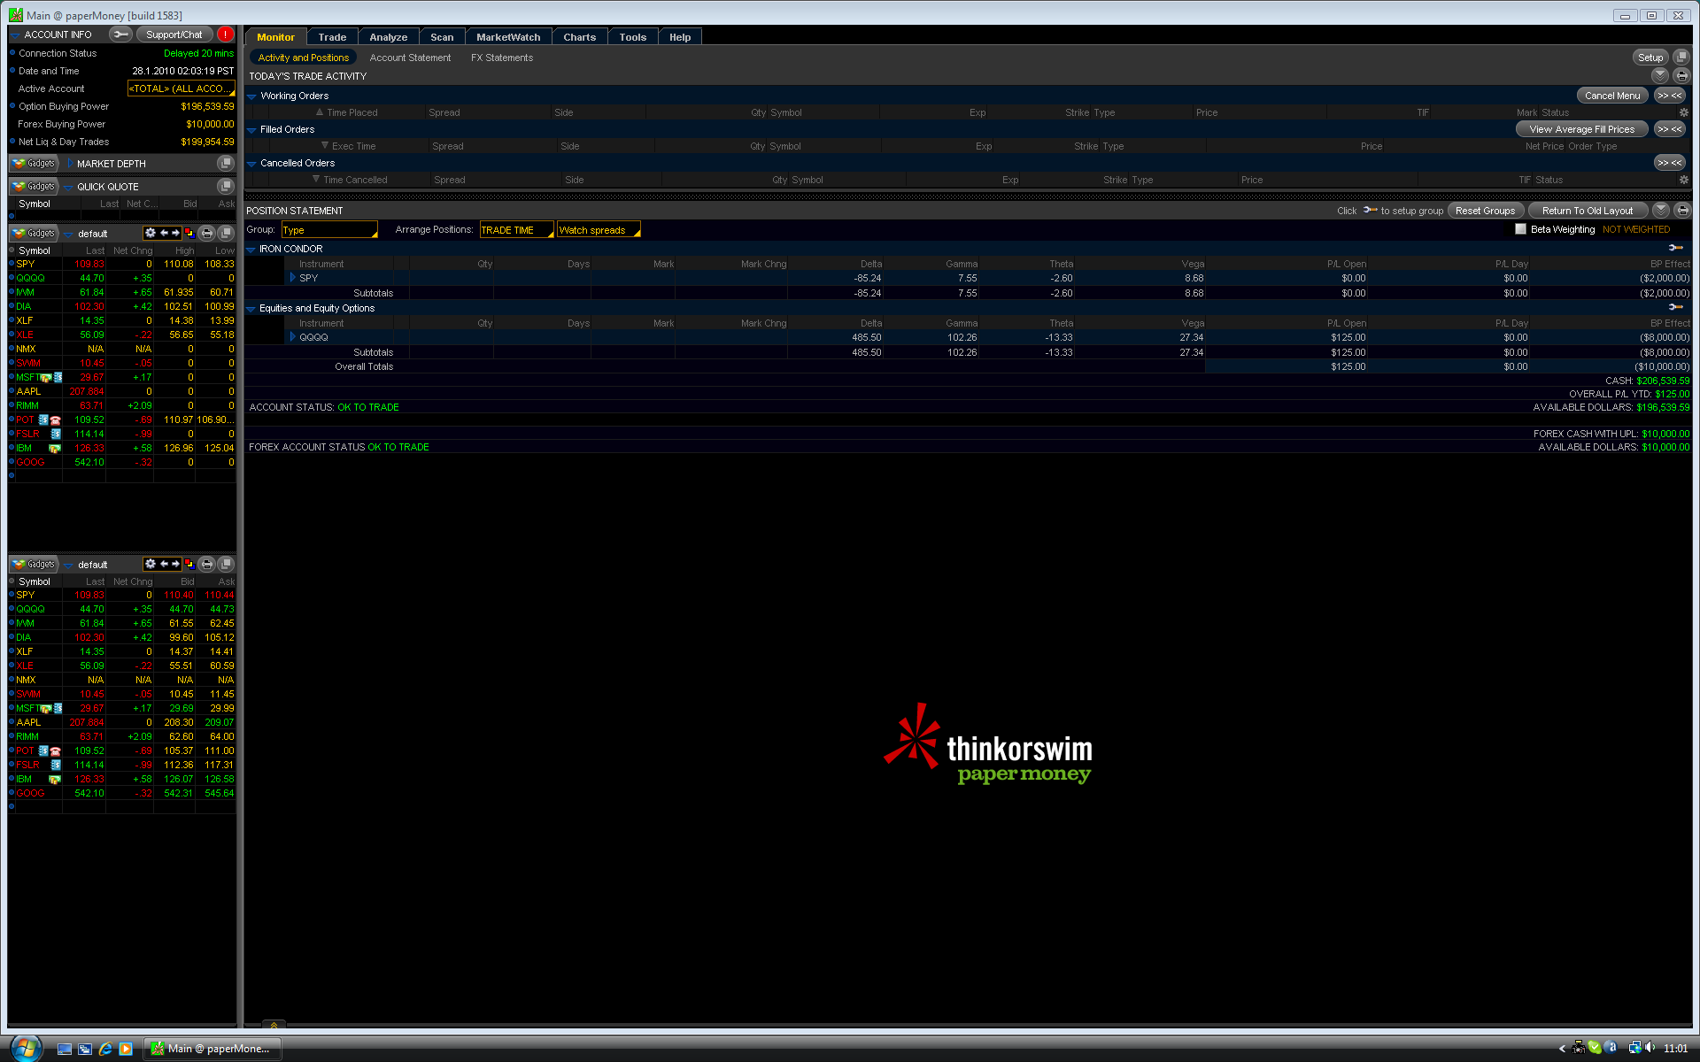Collapse the Working Orders section
The width and height of the screenshot is (1700, 1062).
(x=252, y=96)
